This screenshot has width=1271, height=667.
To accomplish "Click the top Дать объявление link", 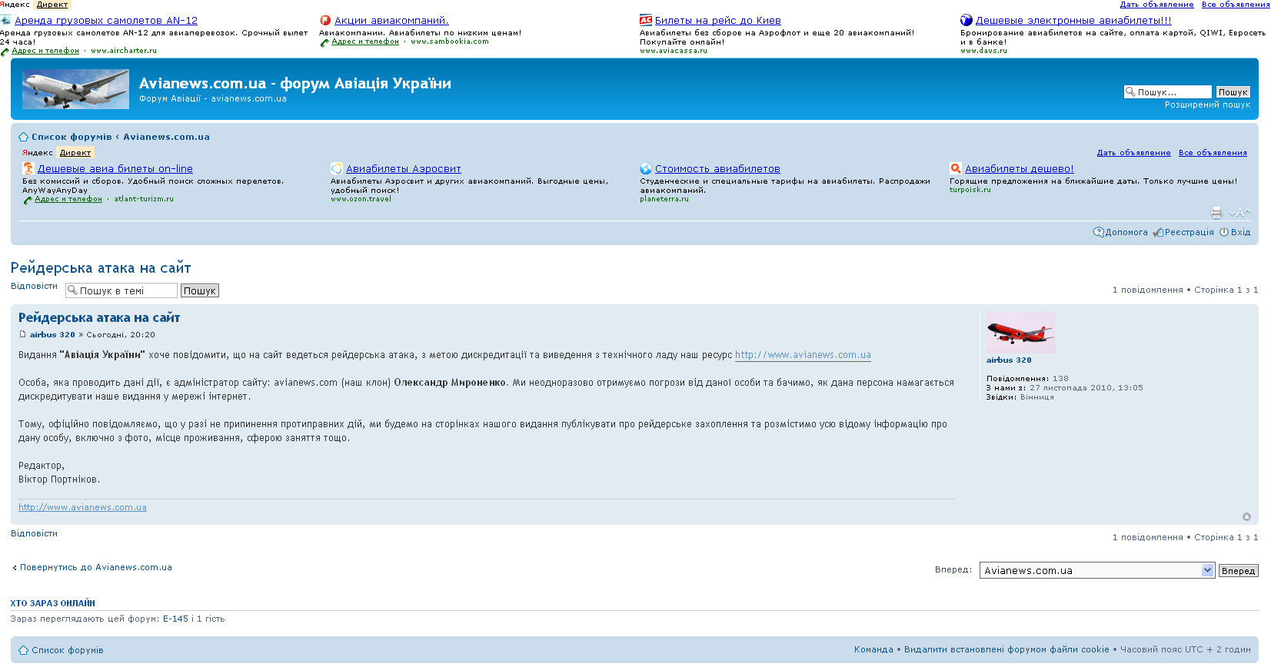I will 1156,5.
